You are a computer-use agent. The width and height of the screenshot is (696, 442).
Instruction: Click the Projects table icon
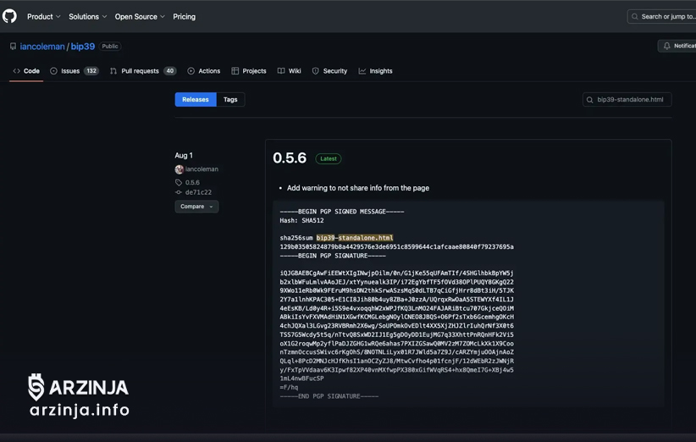[x=235, y=71]
